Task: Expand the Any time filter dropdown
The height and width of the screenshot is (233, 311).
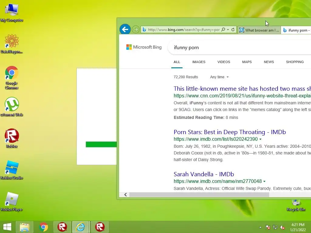Action: point(219,77)
